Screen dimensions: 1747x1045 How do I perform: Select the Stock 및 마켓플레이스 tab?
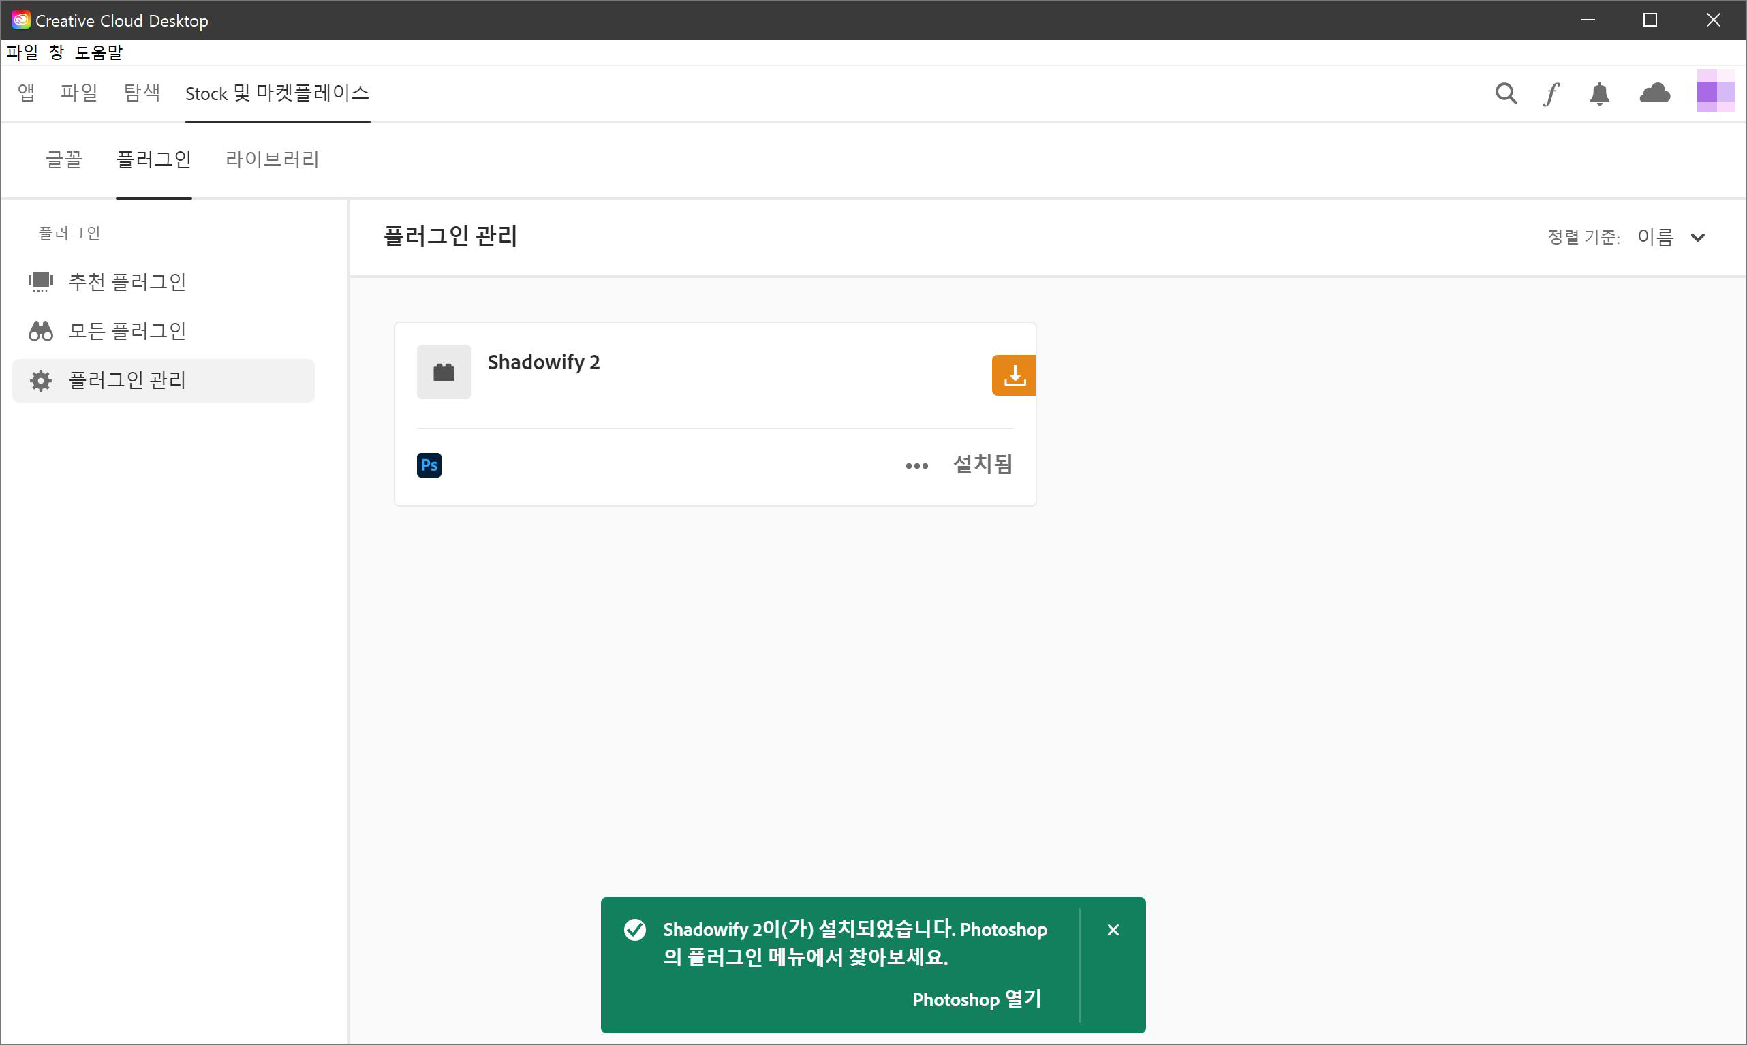coord(277,93)
